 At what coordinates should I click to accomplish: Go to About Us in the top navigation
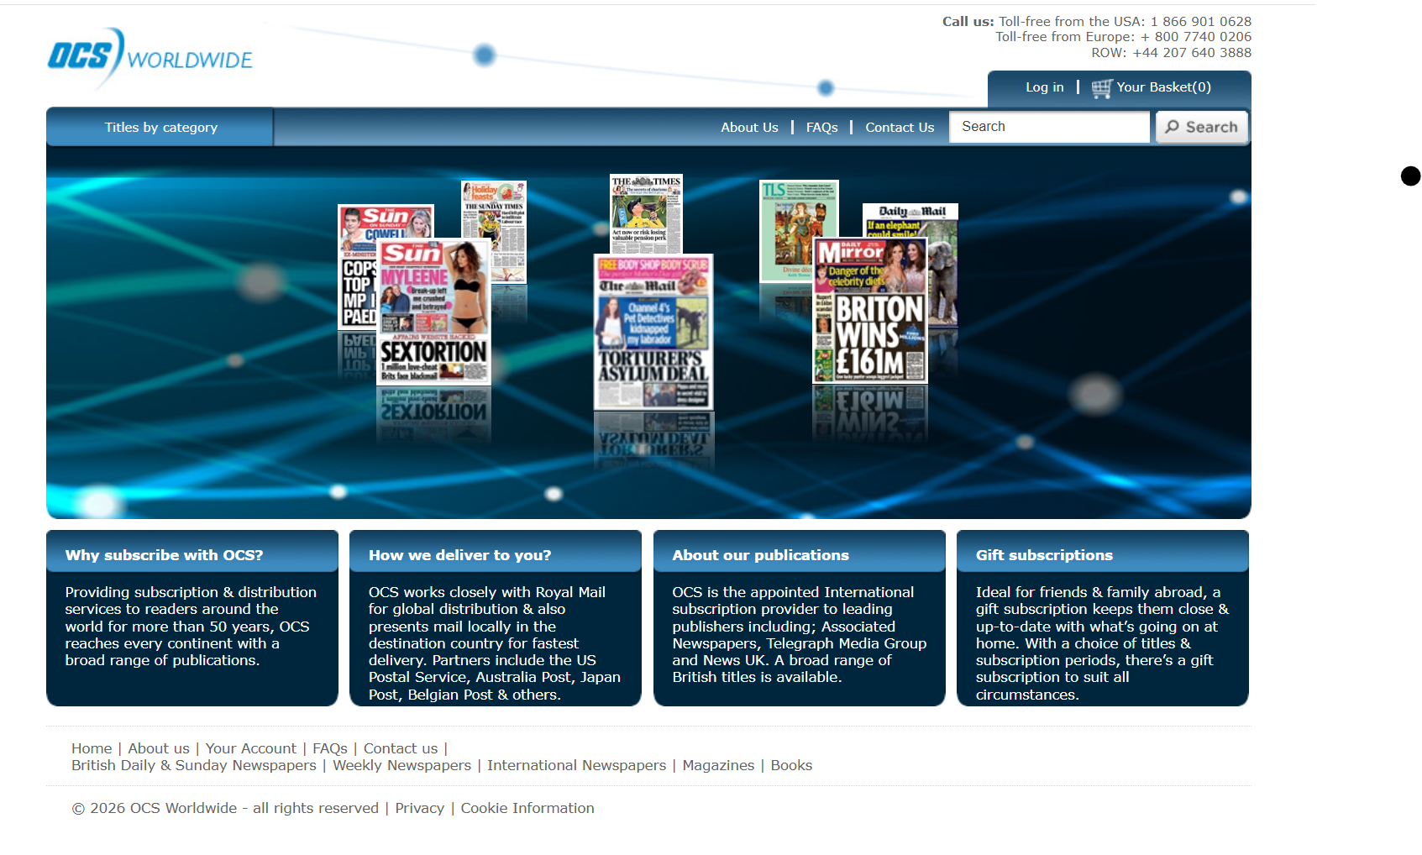coord(749,128)
